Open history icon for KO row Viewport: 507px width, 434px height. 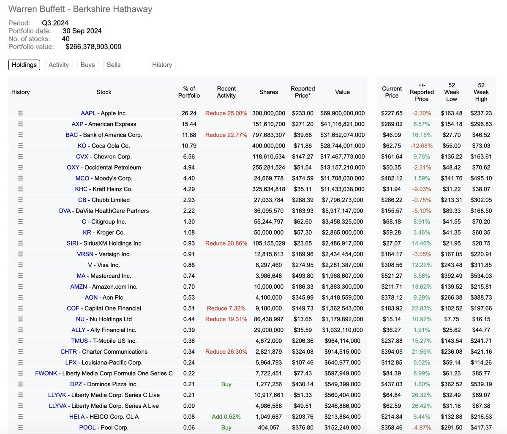(x=20, y=146)
